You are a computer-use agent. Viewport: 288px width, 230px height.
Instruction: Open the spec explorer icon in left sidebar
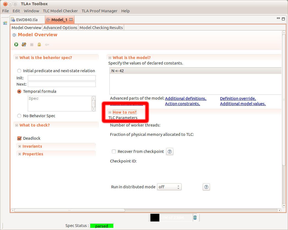tap(5, 23)
